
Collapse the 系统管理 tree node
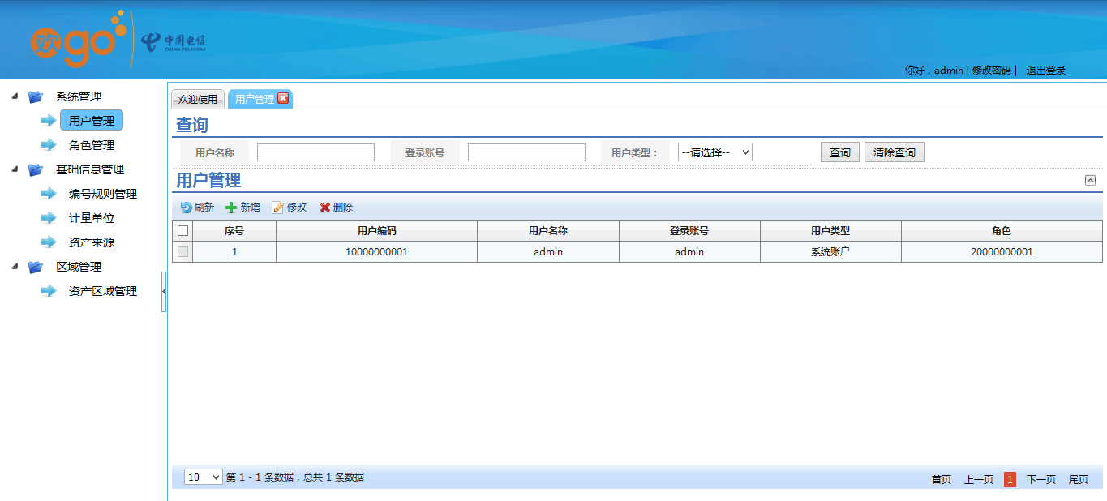coord(15,96)
